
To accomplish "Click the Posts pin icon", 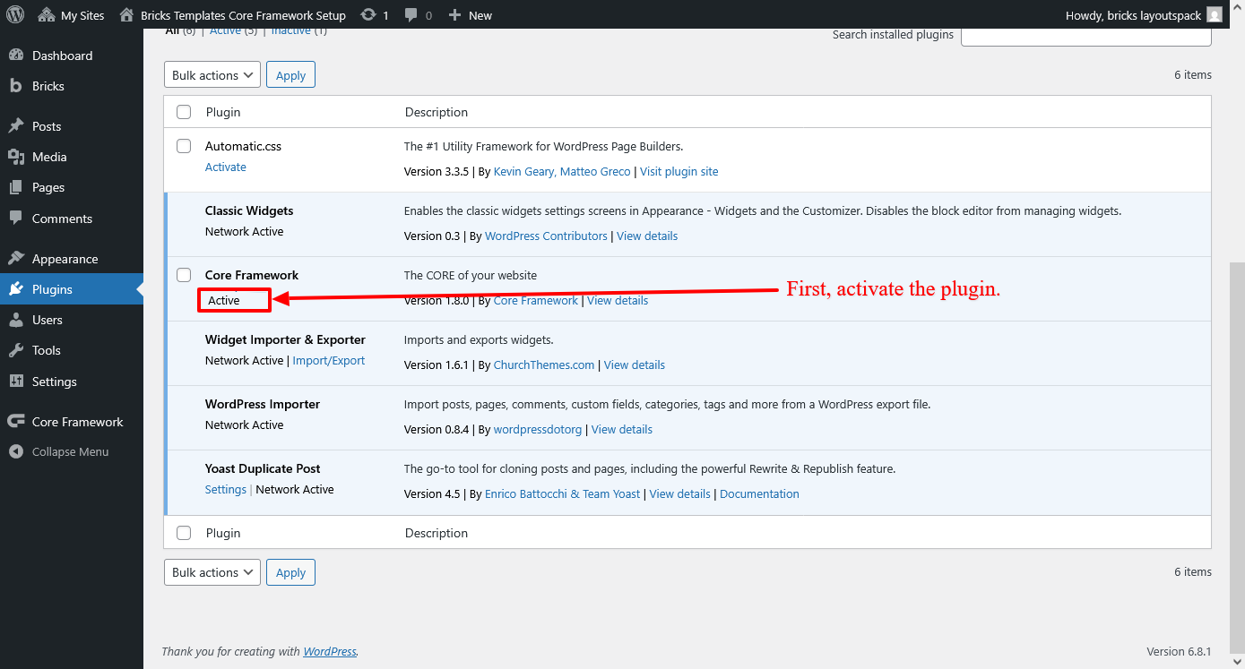I will (x=16, y=126).
